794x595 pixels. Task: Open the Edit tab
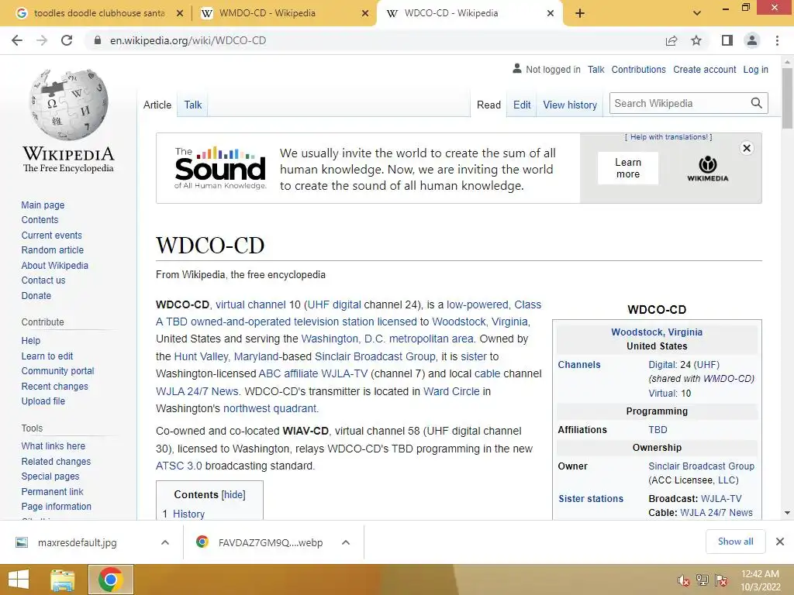pos(522,105)
